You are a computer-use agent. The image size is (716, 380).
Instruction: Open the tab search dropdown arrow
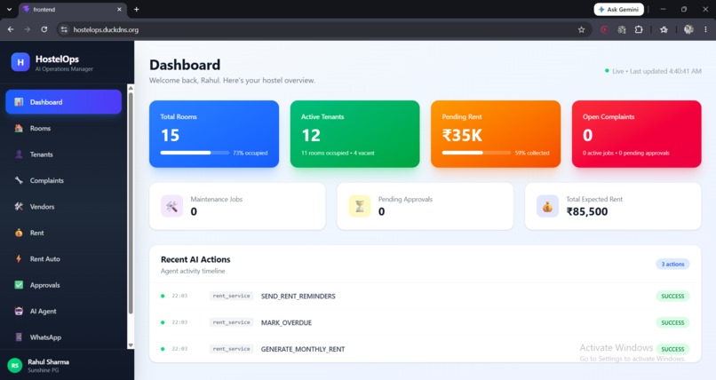pyautogui.click(x=9, y=9)
